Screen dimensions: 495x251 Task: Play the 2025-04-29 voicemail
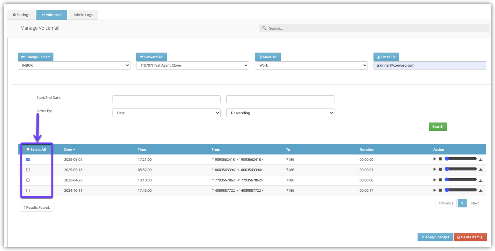click(x=435, y=180)
